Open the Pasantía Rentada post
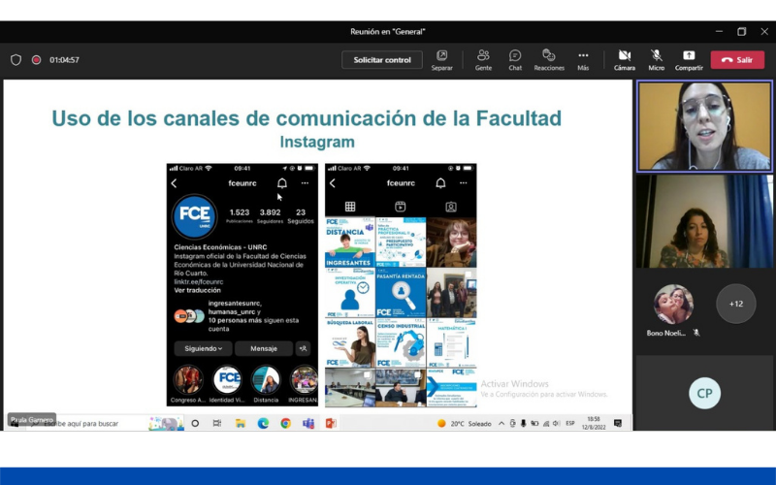Image resolution: width=776 pixels, height=485 pixels. coord(401,293)
